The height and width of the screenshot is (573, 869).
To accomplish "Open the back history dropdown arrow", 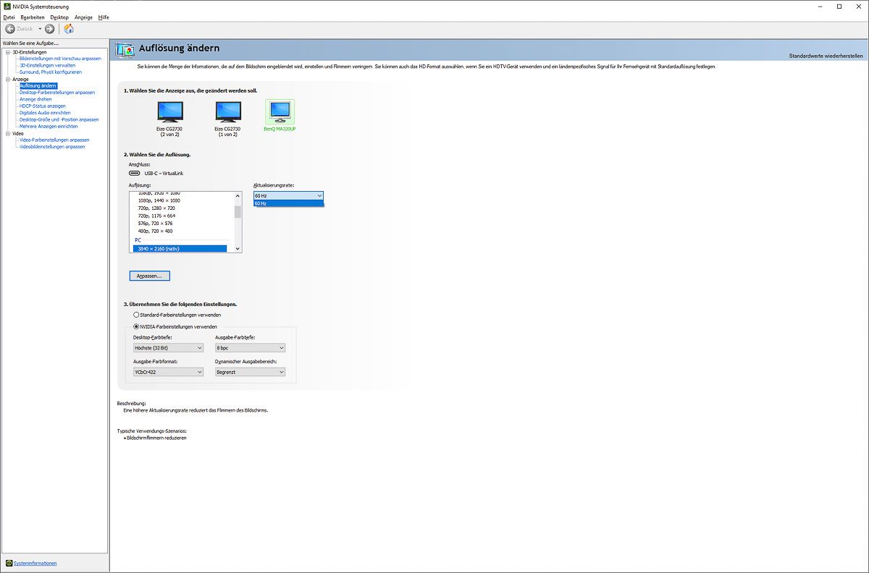I will (40, 29).
